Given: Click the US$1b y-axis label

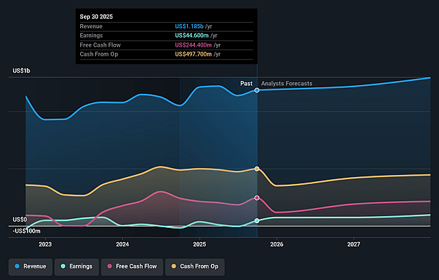Looking at the screenshot, I should (x=22, y=71).
